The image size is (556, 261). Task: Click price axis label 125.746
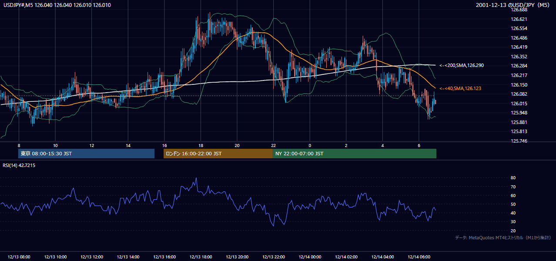coord(519,141)
